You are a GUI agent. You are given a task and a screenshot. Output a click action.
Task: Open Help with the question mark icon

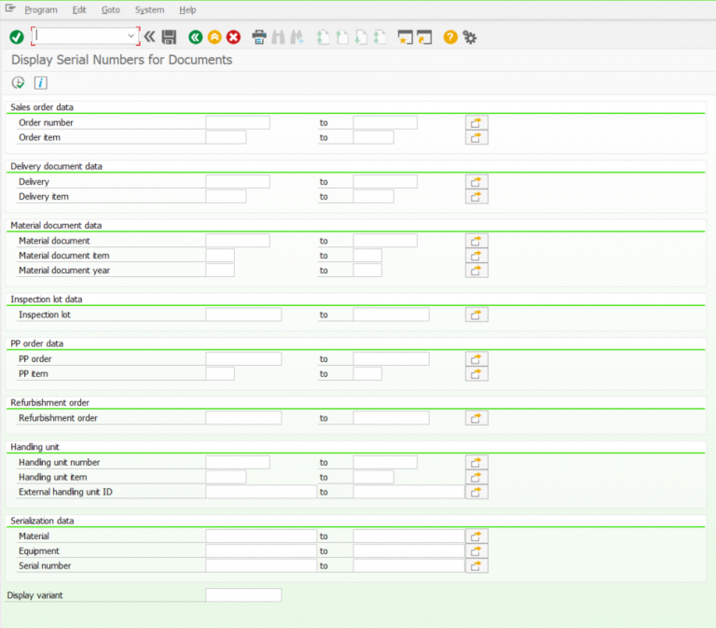click(450, 36)
